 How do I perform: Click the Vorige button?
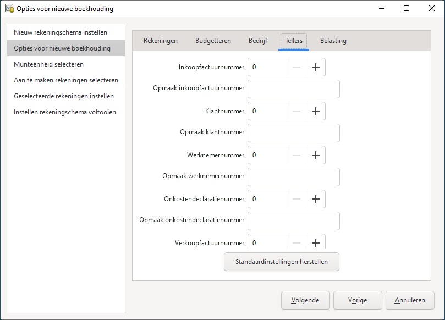[358, 300]
